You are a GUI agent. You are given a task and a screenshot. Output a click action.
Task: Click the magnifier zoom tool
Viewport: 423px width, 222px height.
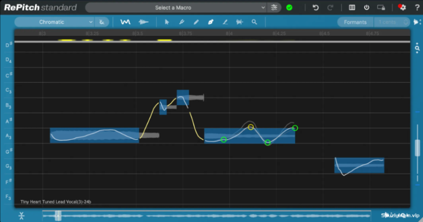254,22
